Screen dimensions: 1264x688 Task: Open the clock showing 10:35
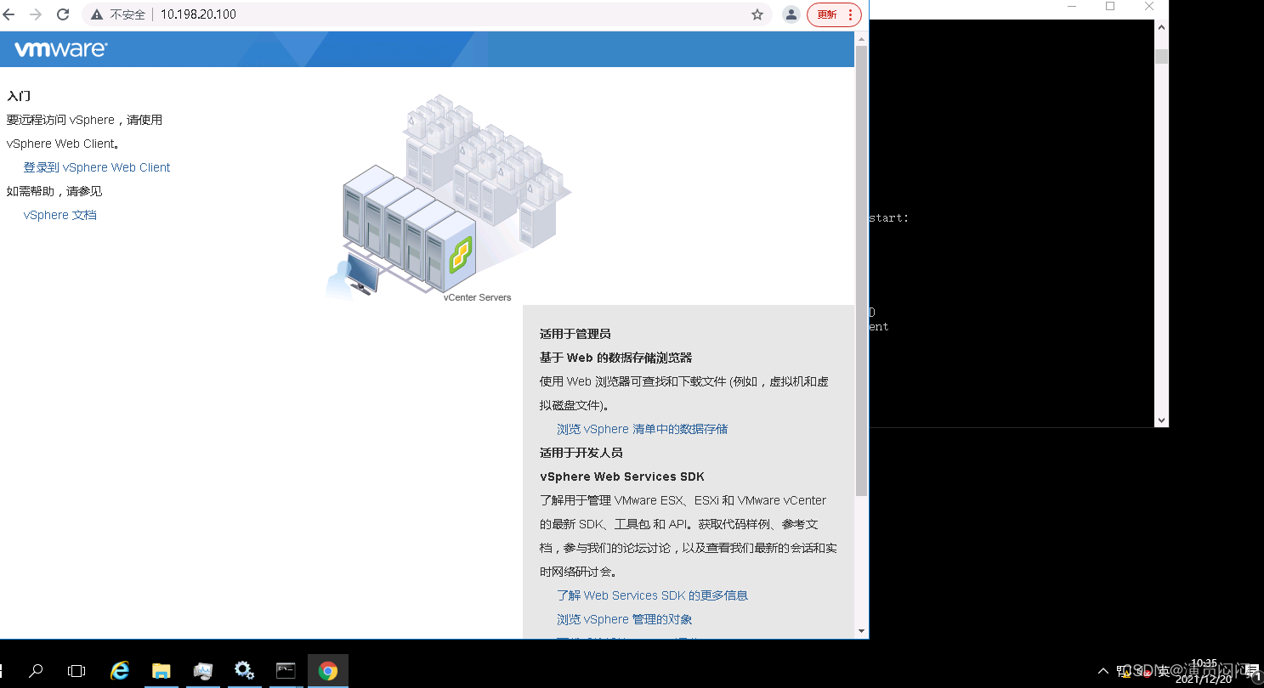click(1204, 671)
